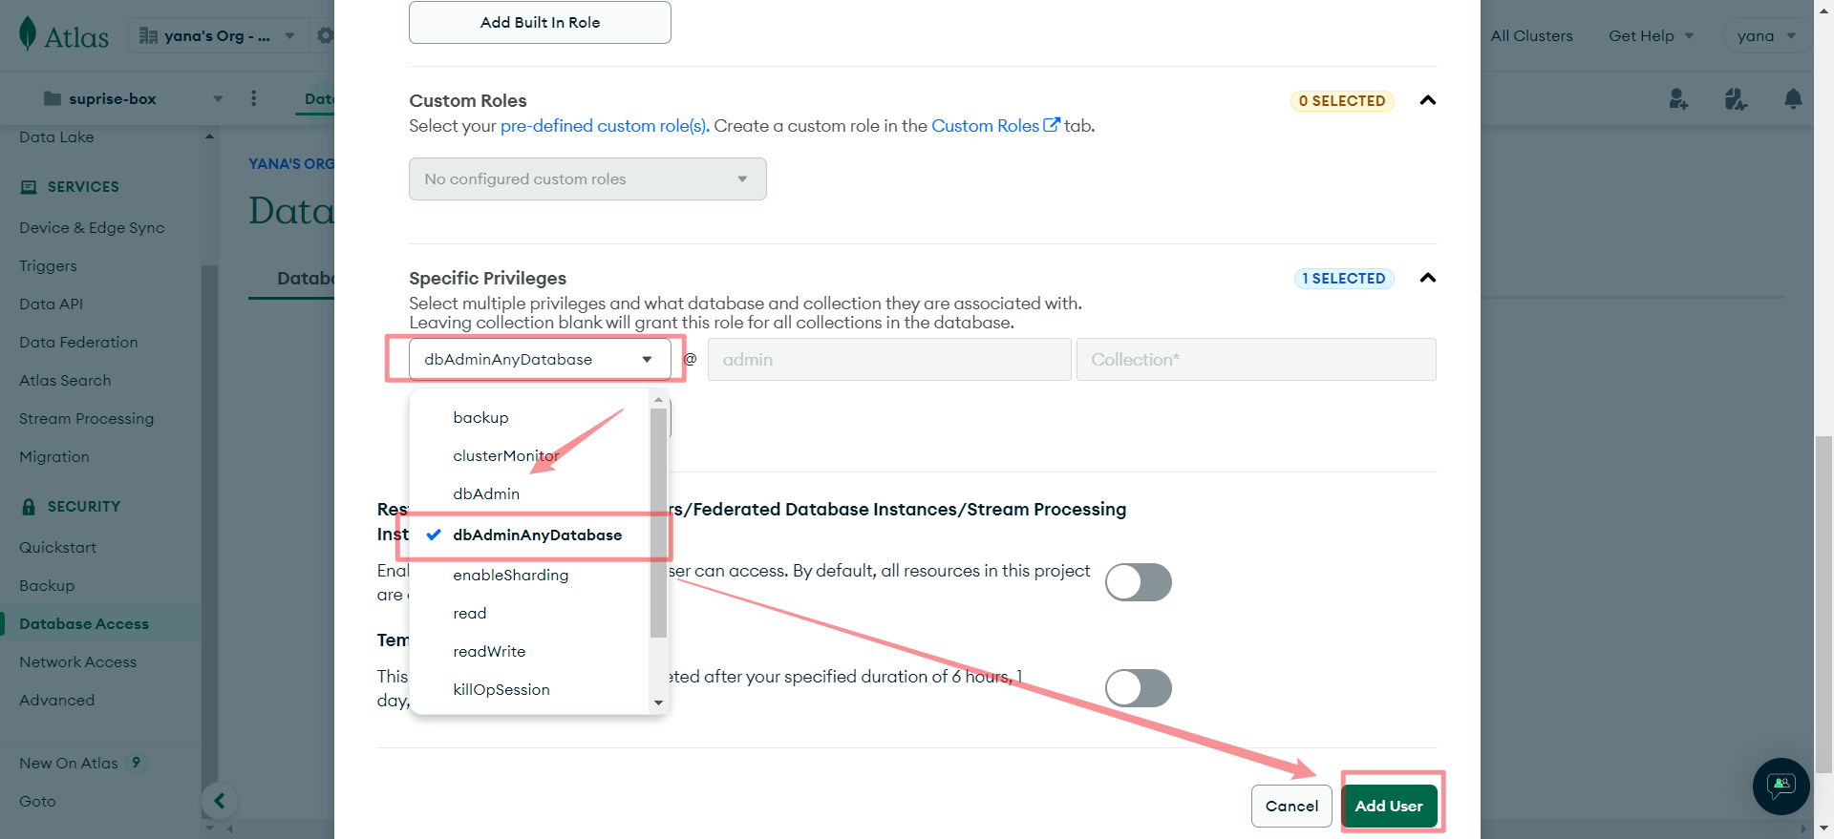The width and height of the screenshot is (1834, 839).
Task: Toggle restrict access to specific clusters
Action: pos(1139,582)
